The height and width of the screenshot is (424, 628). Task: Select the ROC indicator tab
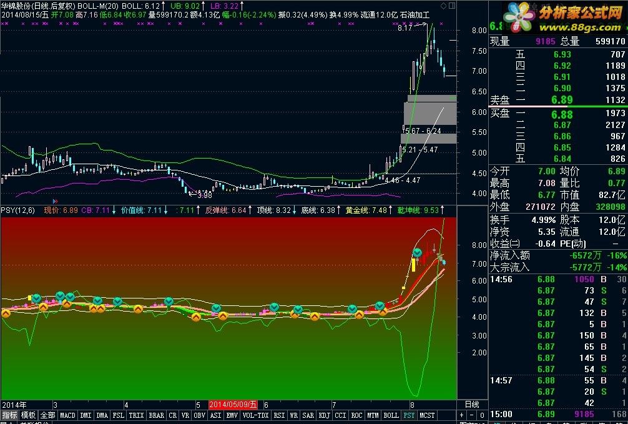click(x=356, y=415)
